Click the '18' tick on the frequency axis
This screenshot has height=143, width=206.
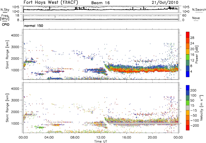tap(17, 15)
